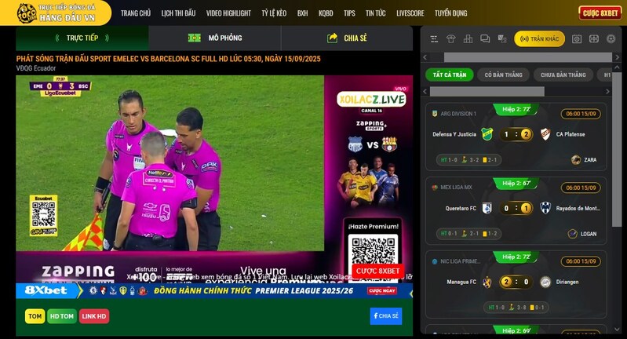Open the chat bubbles icon
This screenshot has width=627, height=339.
pos(485,38)
